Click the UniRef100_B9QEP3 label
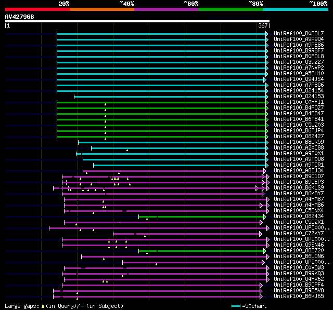The image size is (333, 310). 299,182
